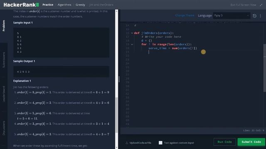This screenshot has width=266, height=149.
Task: Enable Test against custom input checkbox
Action: coord(160,143)
